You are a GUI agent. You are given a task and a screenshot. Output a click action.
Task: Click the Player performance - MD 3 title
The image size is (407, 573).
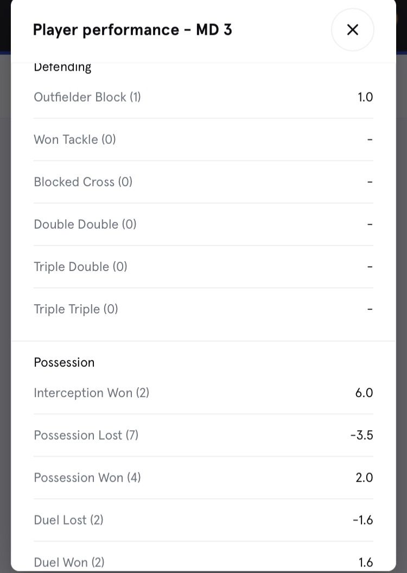coord(132,30)
